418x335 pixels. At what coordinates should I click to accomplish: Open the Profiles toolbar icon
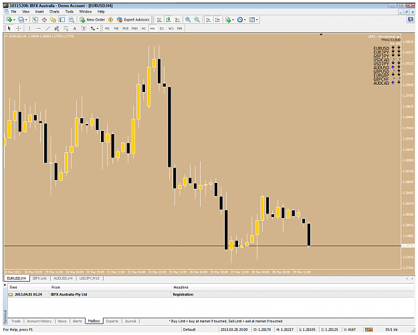click(x=21, y=19)
